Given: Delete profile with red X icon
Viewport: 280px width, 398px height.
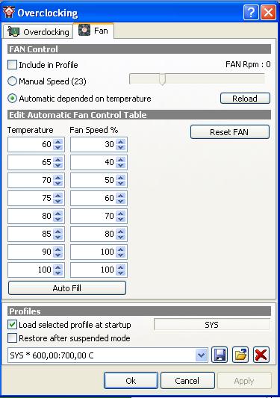Looking at the screenshot, I should [x=261, y=355].
